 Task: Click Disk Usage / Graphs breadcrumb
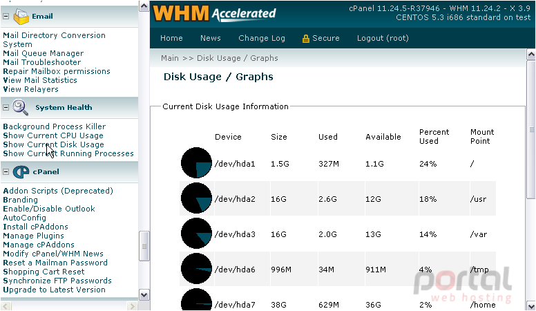(x=237, y=58)
